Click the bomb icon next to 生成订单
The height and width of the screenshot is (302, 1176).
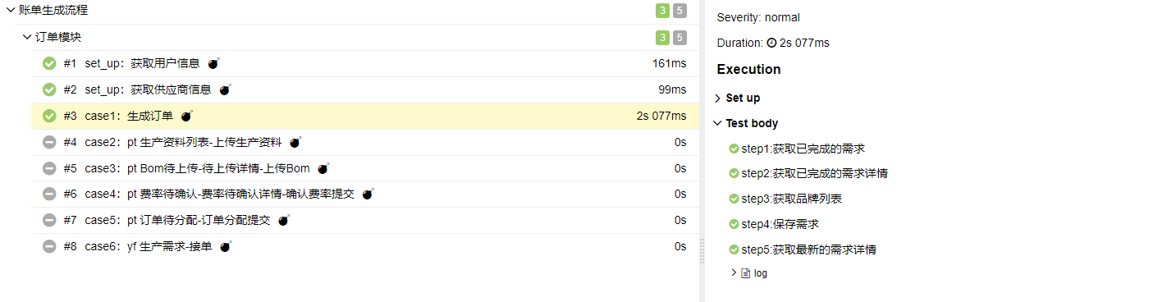point(187,116)
